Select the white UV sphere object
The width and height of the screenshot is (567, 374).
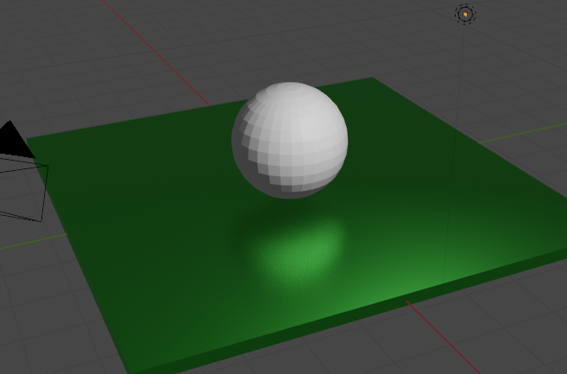click(290, 141)
